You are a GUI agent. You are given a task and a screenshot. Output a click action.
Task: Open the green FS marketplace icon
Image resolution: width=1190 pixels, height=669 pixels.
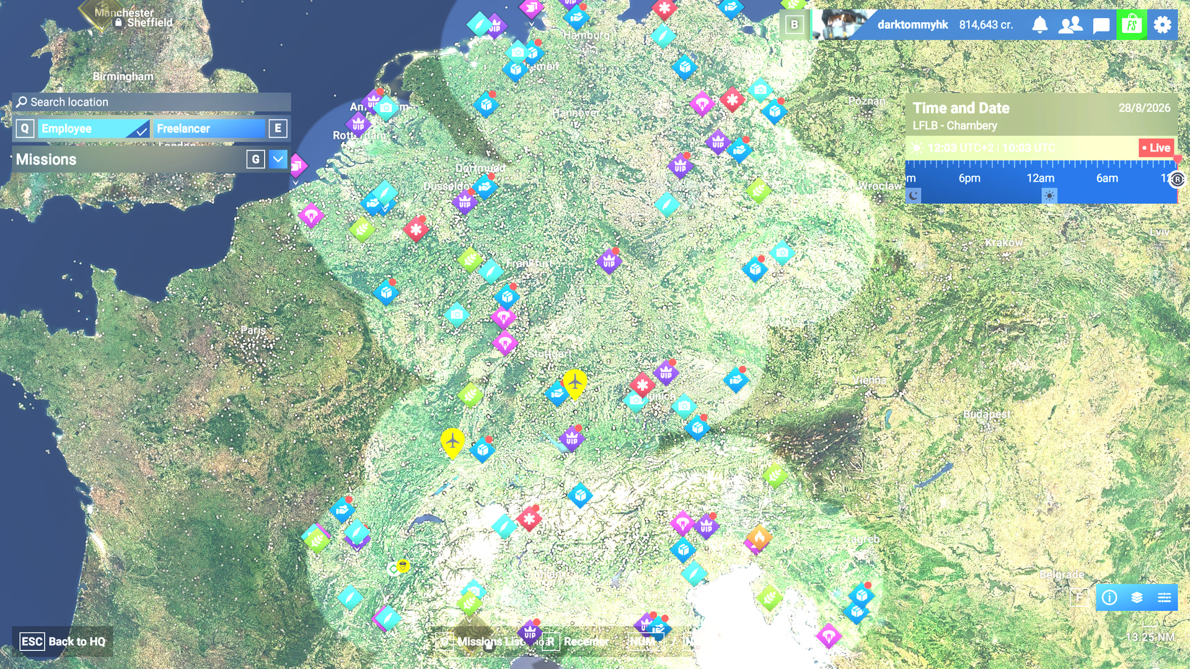(1132, 25)
